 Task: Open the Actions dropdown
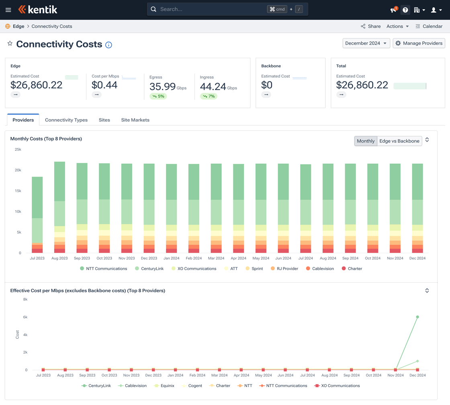(x=397, y=26)
